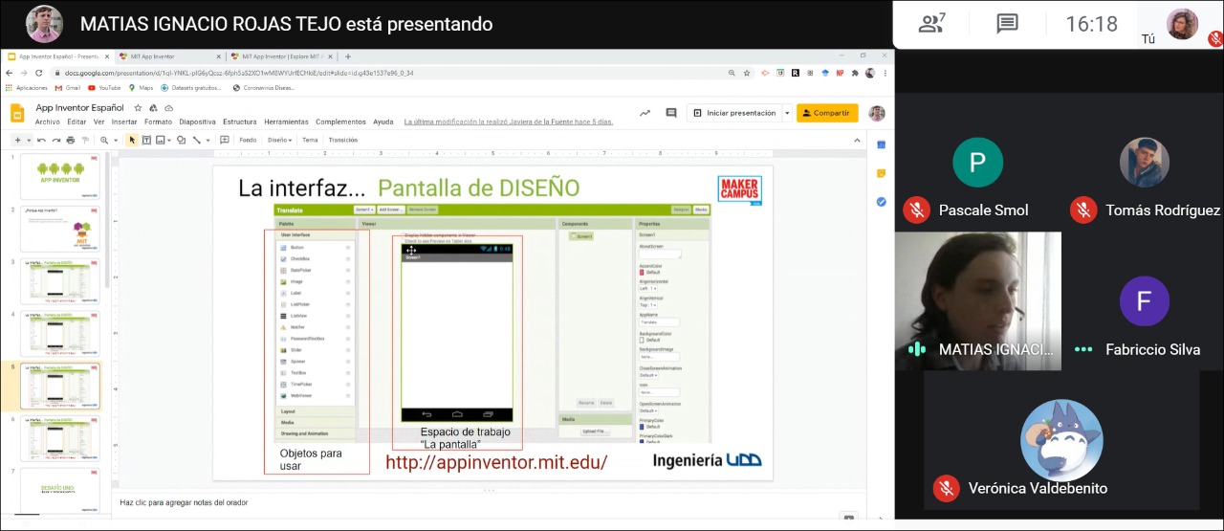Open the Meet chat panel icon
The height and width of the screenshot is (531, 1224).
tap(1007, 24)
